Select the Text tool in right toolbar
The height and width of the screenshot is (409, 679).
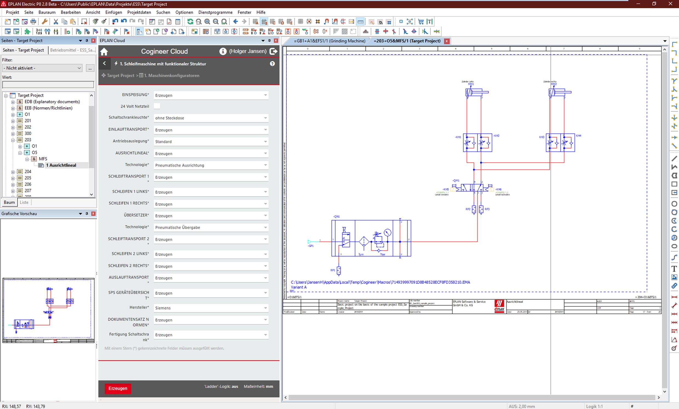pyautogui.click(x=674, y=269)
